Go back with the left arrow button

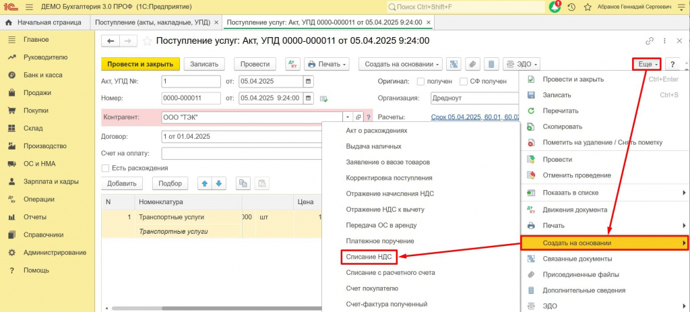(111, 41)
